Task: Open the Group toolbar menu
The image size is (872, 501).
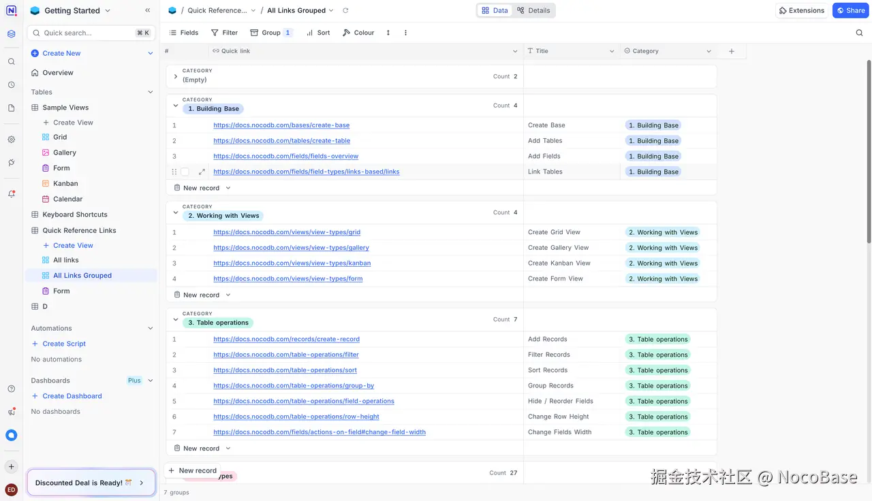Action: [271, 33]
